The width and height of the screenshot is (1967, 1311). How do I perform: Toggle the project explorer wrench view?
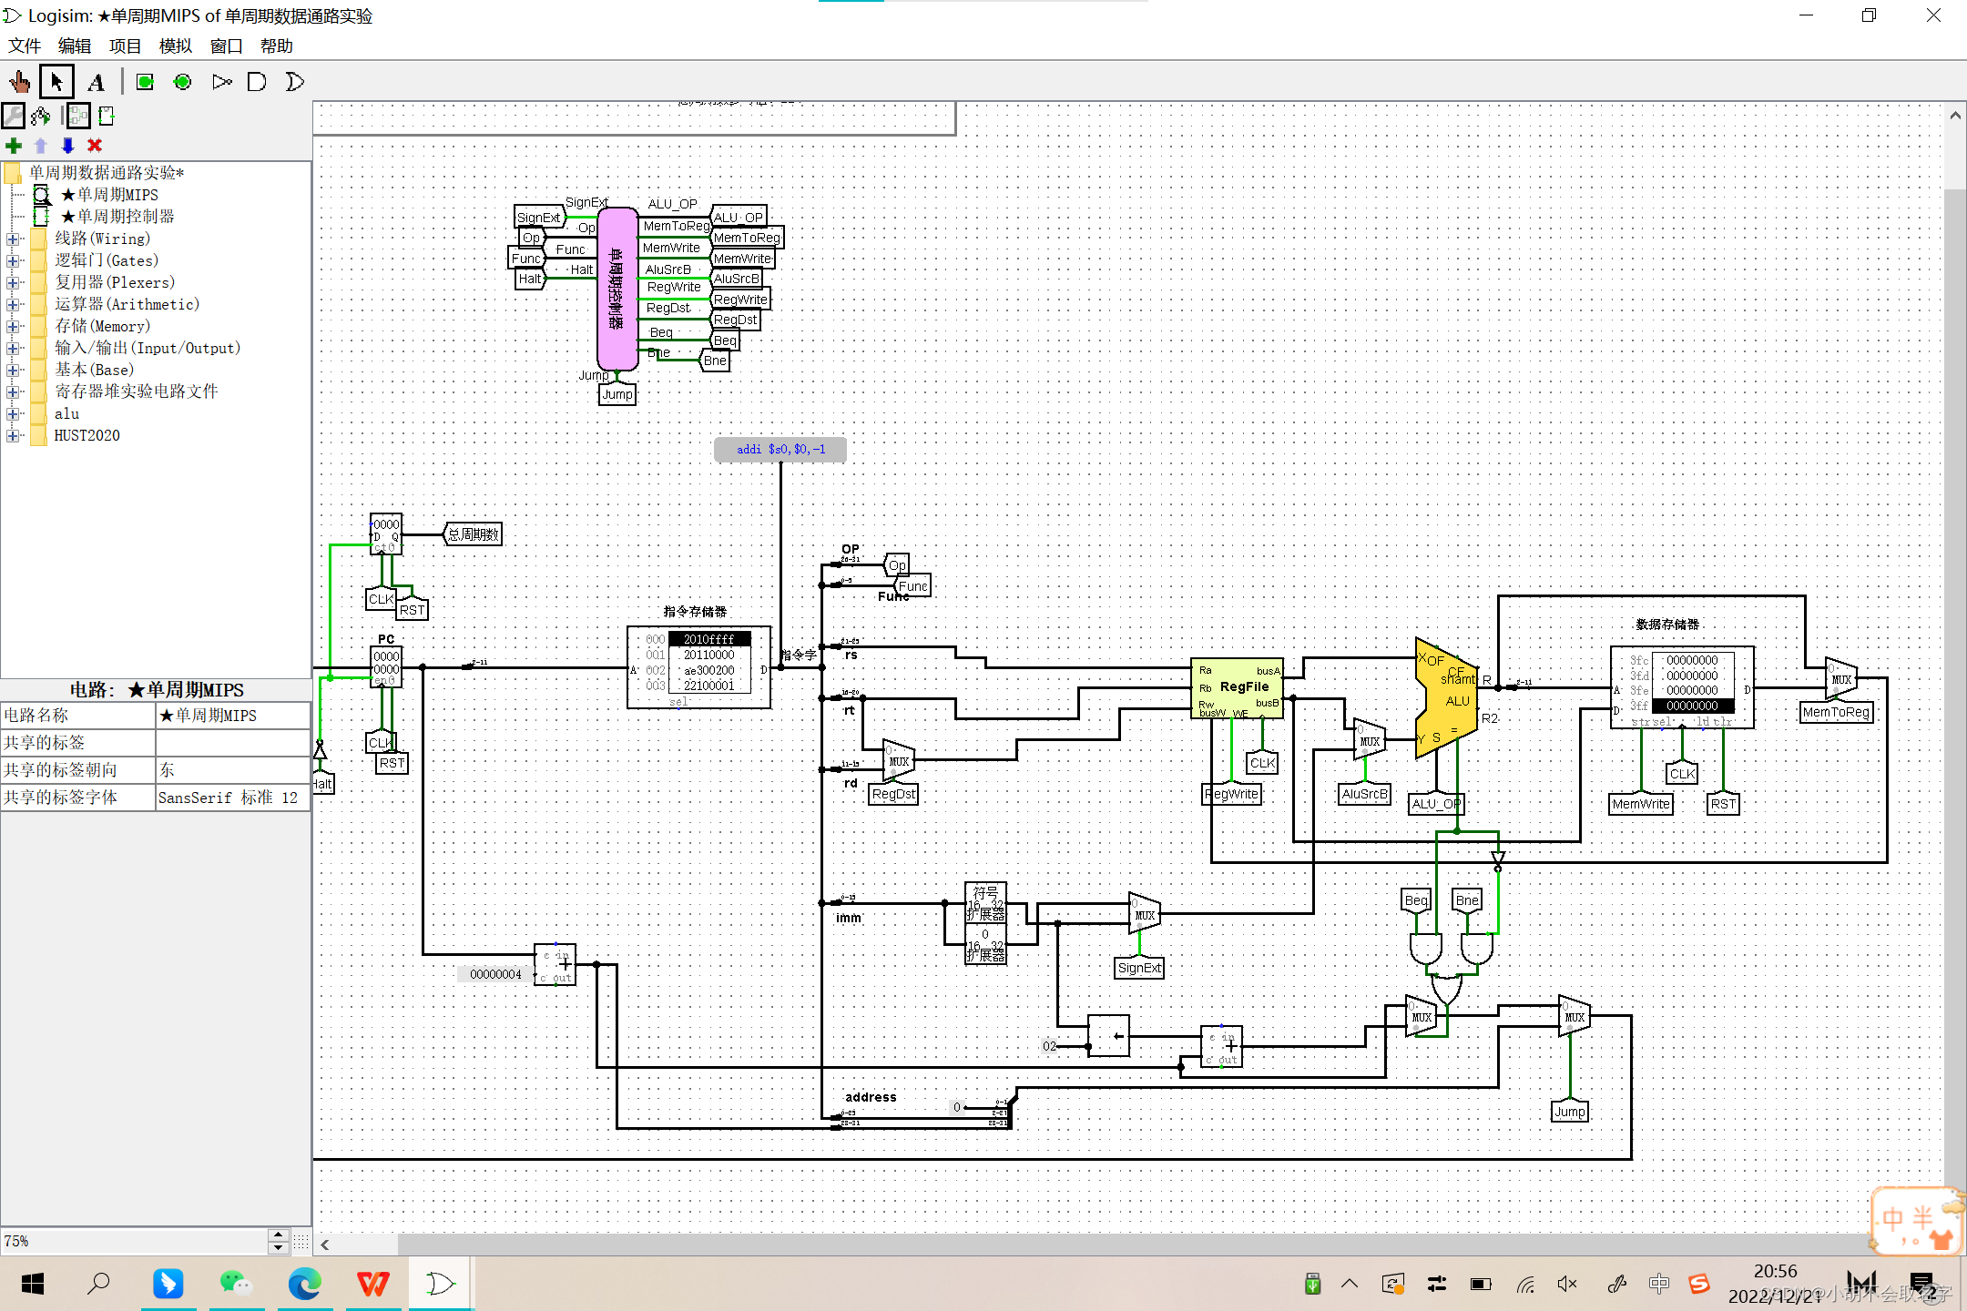(x=14, y=116)
